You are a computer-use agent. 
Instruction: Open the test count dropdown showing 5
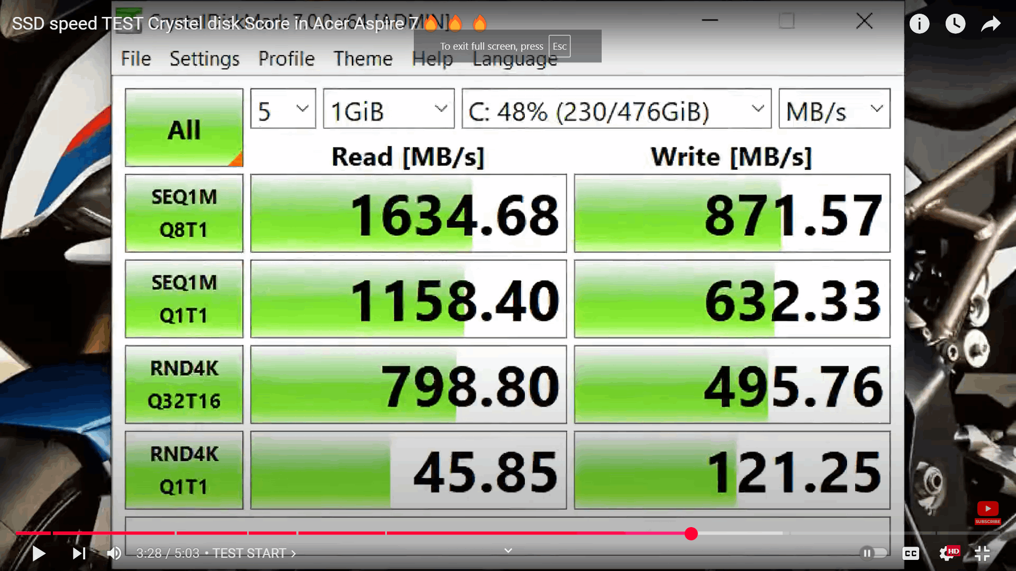click(283, 109)
